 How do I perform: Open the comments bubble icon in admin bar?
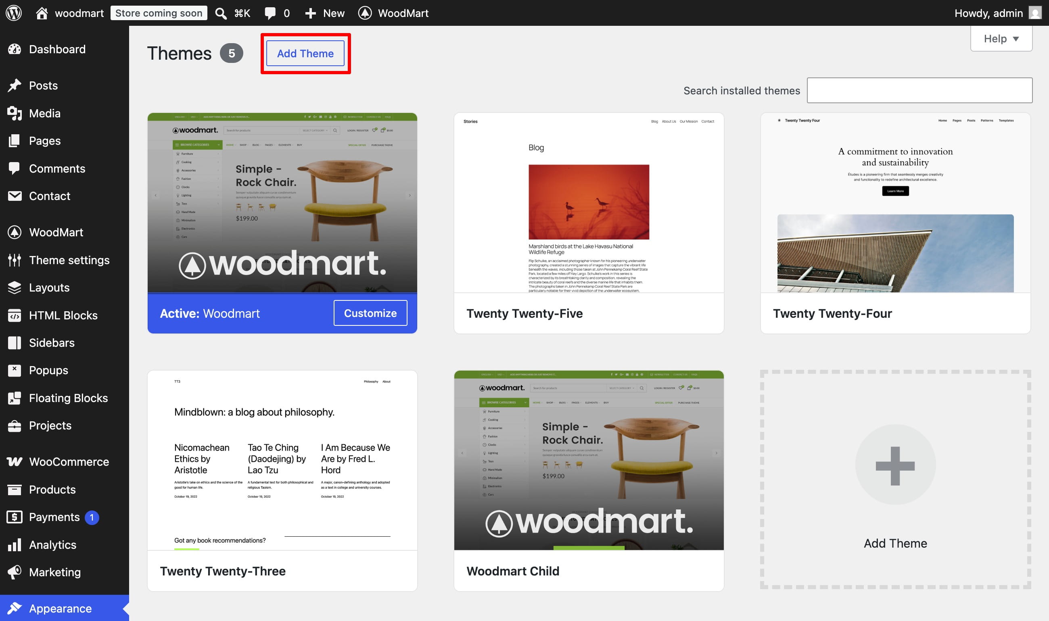pos(270,13)
